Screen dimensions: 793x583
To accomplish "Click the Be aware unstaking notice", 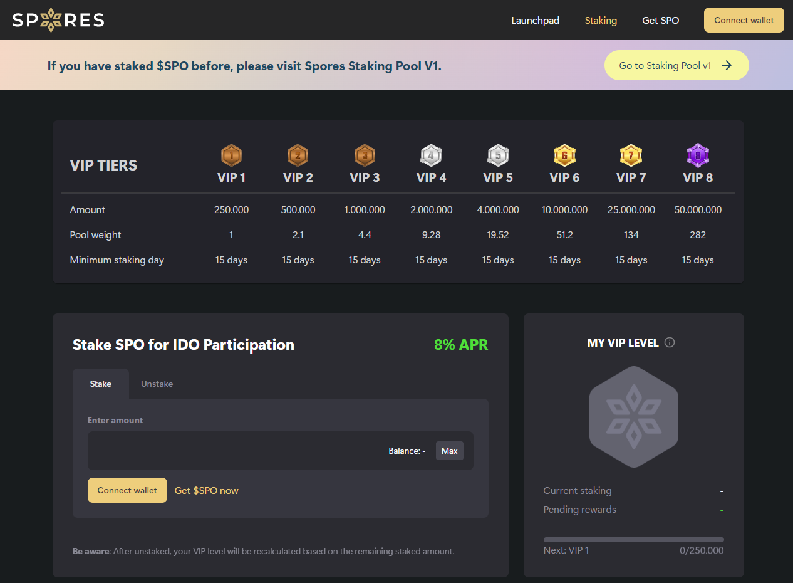I will (x=263, y=552).
